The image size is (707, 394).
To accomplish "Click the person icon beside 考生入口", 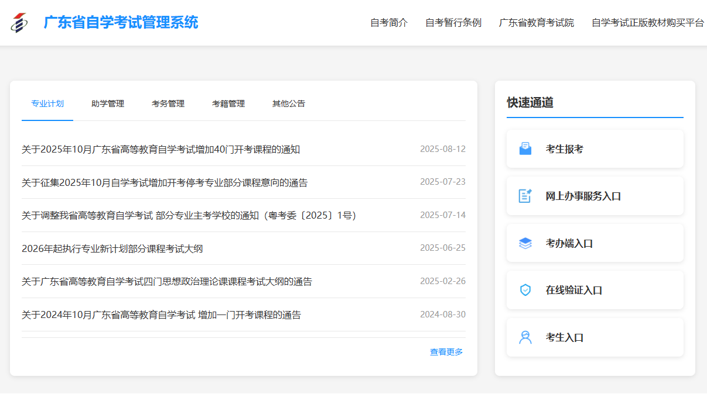I will [x=525, y=337].
